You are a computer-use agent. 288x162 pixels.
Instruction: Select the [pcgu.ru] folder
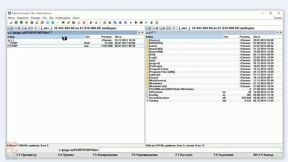214,63
